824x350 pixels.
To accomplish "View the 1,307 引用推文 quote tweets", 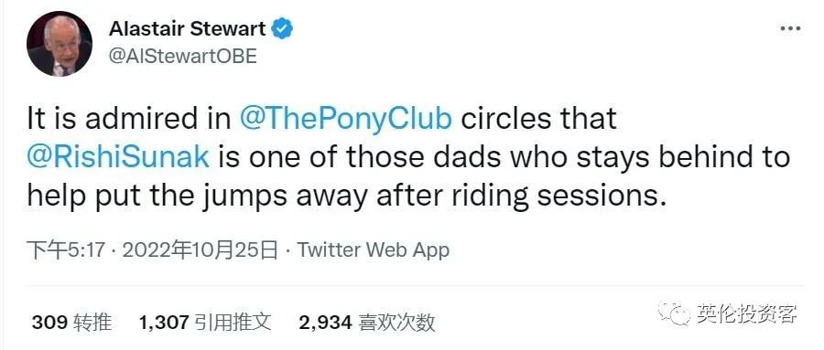I will pyautogui.click(x=205, y=323).
